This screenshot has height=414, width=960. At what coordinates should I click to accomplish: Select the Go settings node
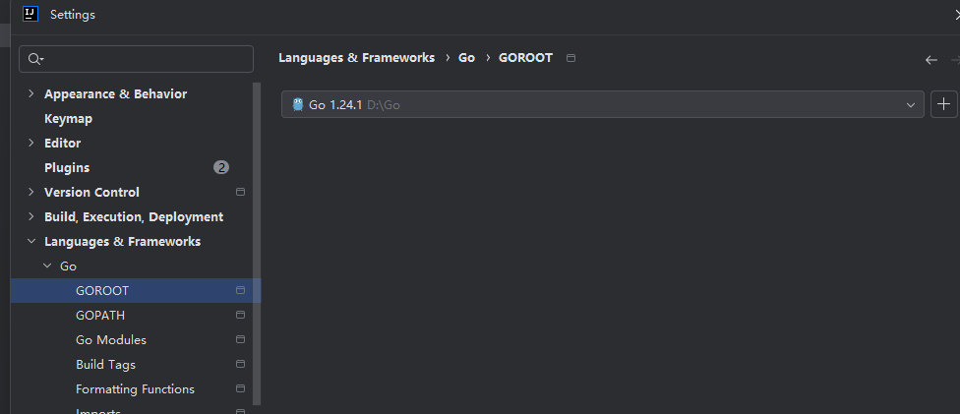point(68,266)
